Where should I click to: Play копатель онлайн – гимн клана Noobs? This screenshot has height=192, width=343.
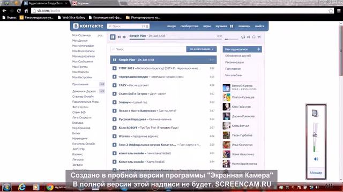pos(114,153)
